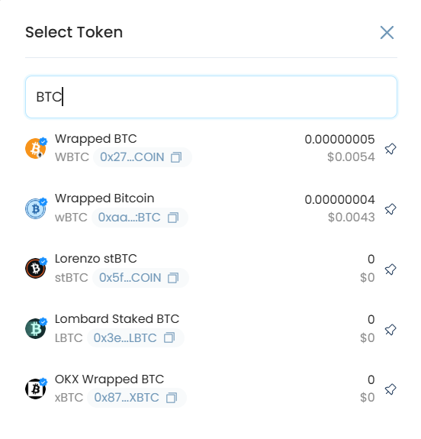Open the 0x87...XBTC address link
The image size is (421, 439).
coord(127,398)
